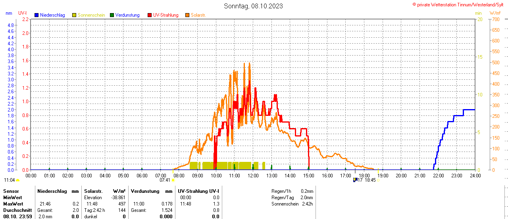The image size is (508, 219).
Task: Click the sunrise marker next to 07:41
Action: tap(173, 180)
